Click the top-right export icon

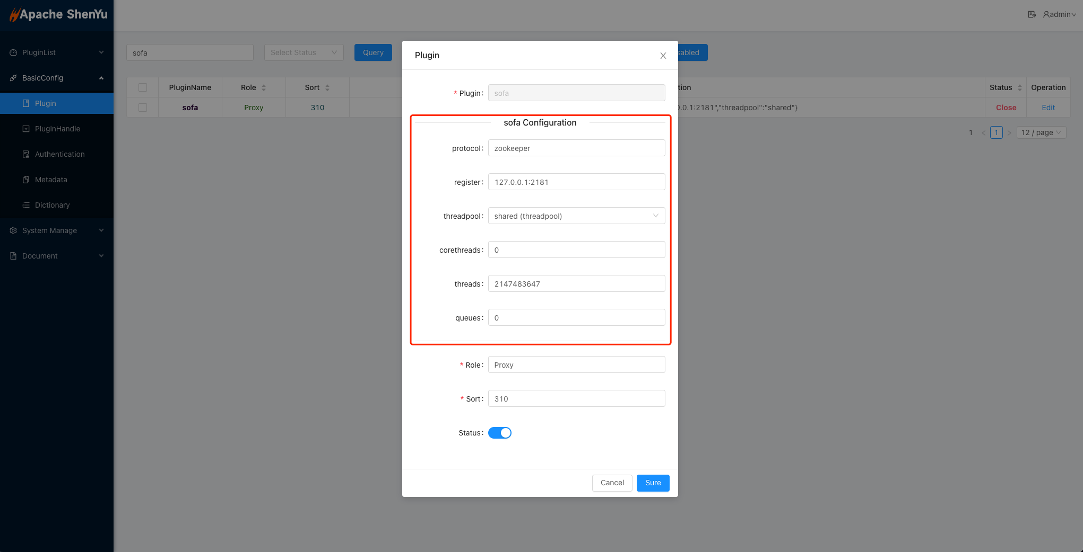[1032, 14]
